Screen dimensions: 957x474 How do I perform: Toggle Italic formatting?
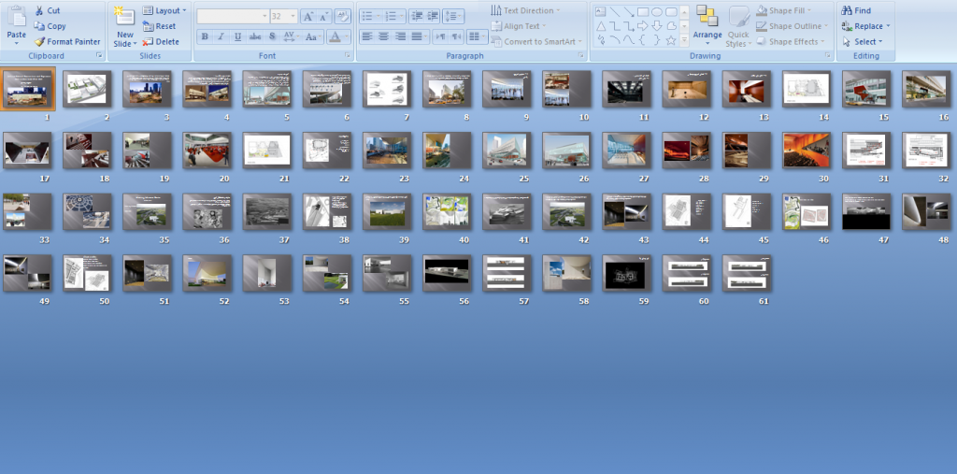221,36
